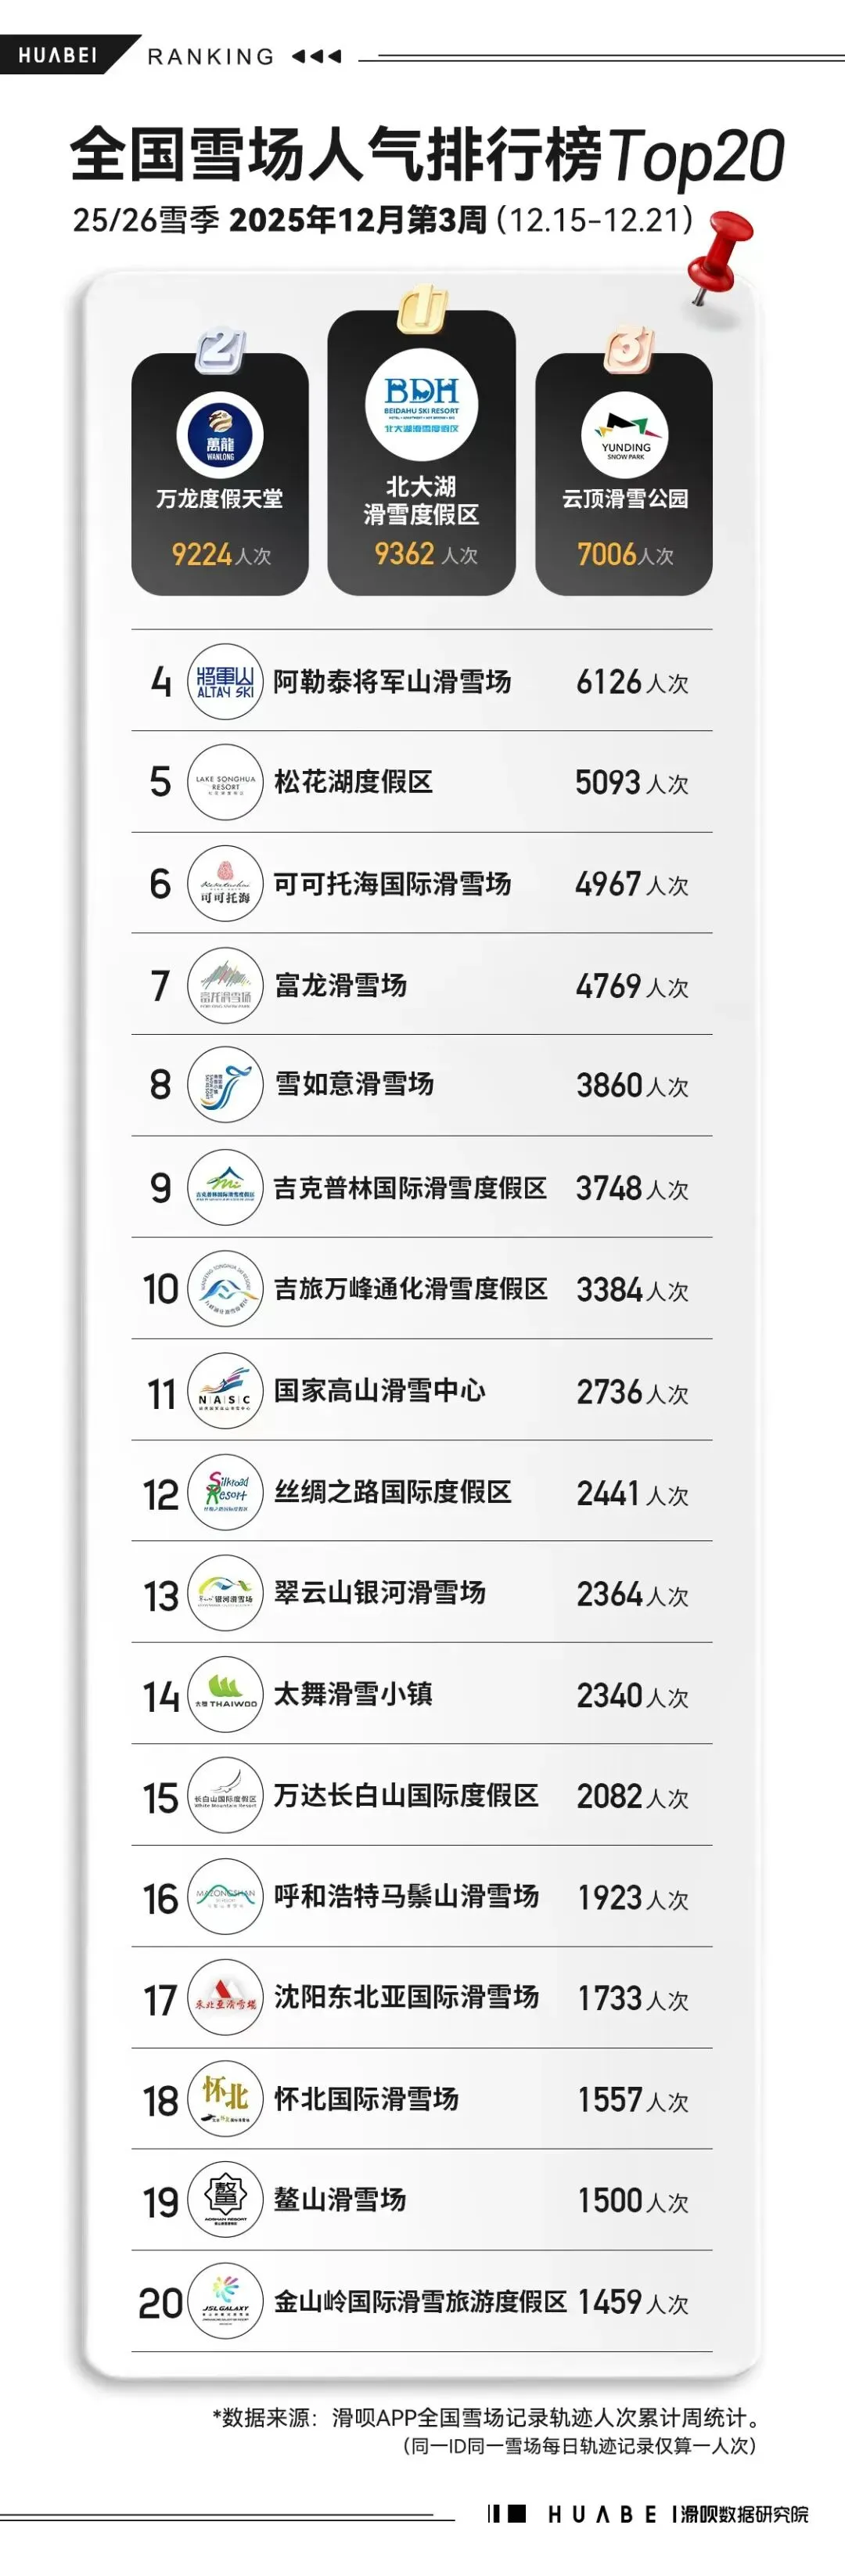Viewport: 845px width, 2576px height.
Task: Click the 可可托海 ski resort logo
Action: 225,884
